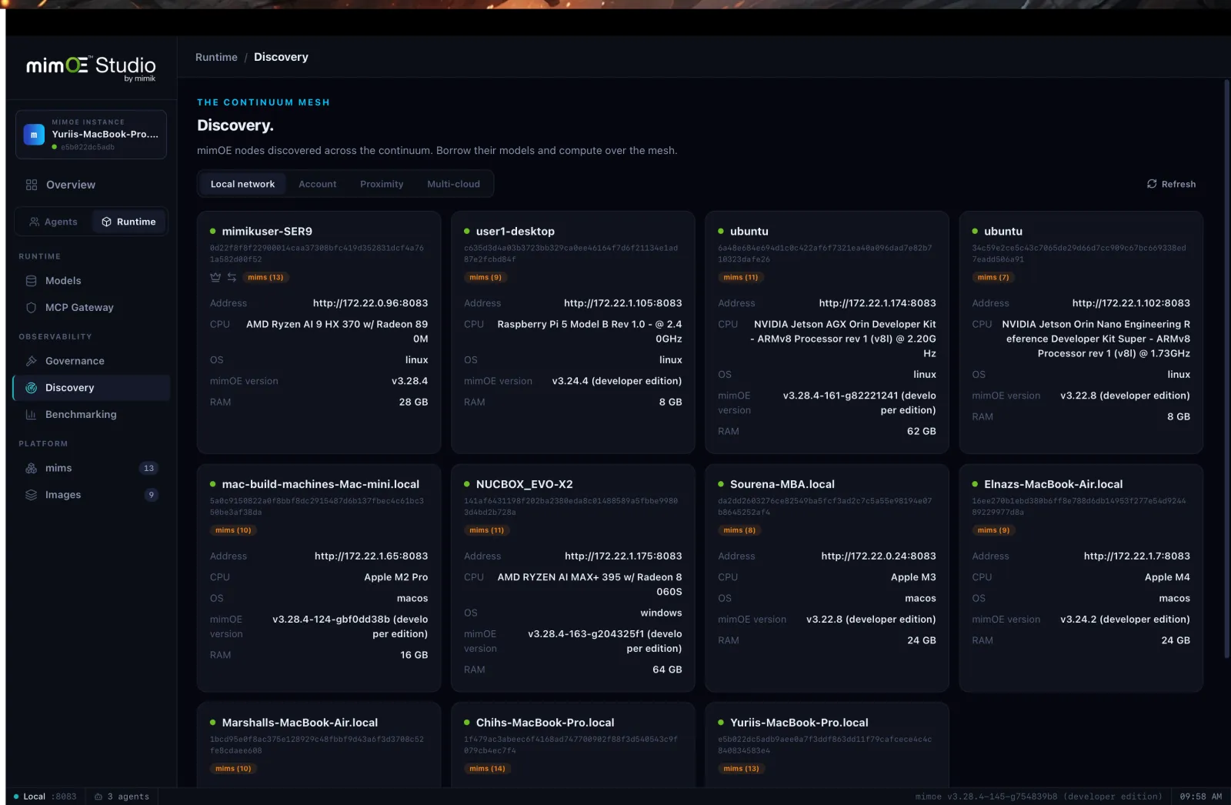1231x805 pixels.
Task: Click the page vertical scrollbar
Action: click(1226, 368)
